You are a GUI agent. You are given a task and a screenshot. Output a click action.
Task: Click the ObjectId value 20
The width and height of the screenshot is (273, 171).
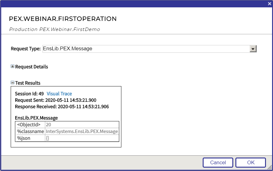(48, 125)
